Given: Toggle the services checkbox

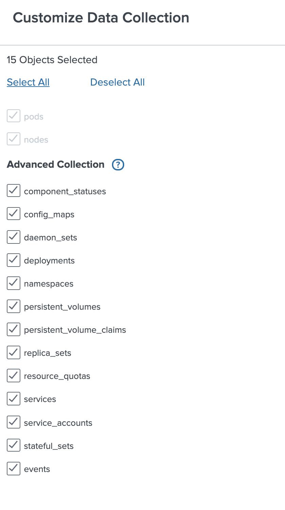Looking at the screenshot, I should coord(14,399).
